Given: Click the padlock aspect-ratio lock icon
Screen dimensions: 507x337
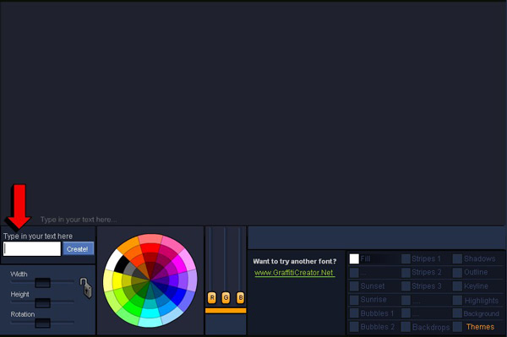Looking at the screenshot, I should click(86, 287).
